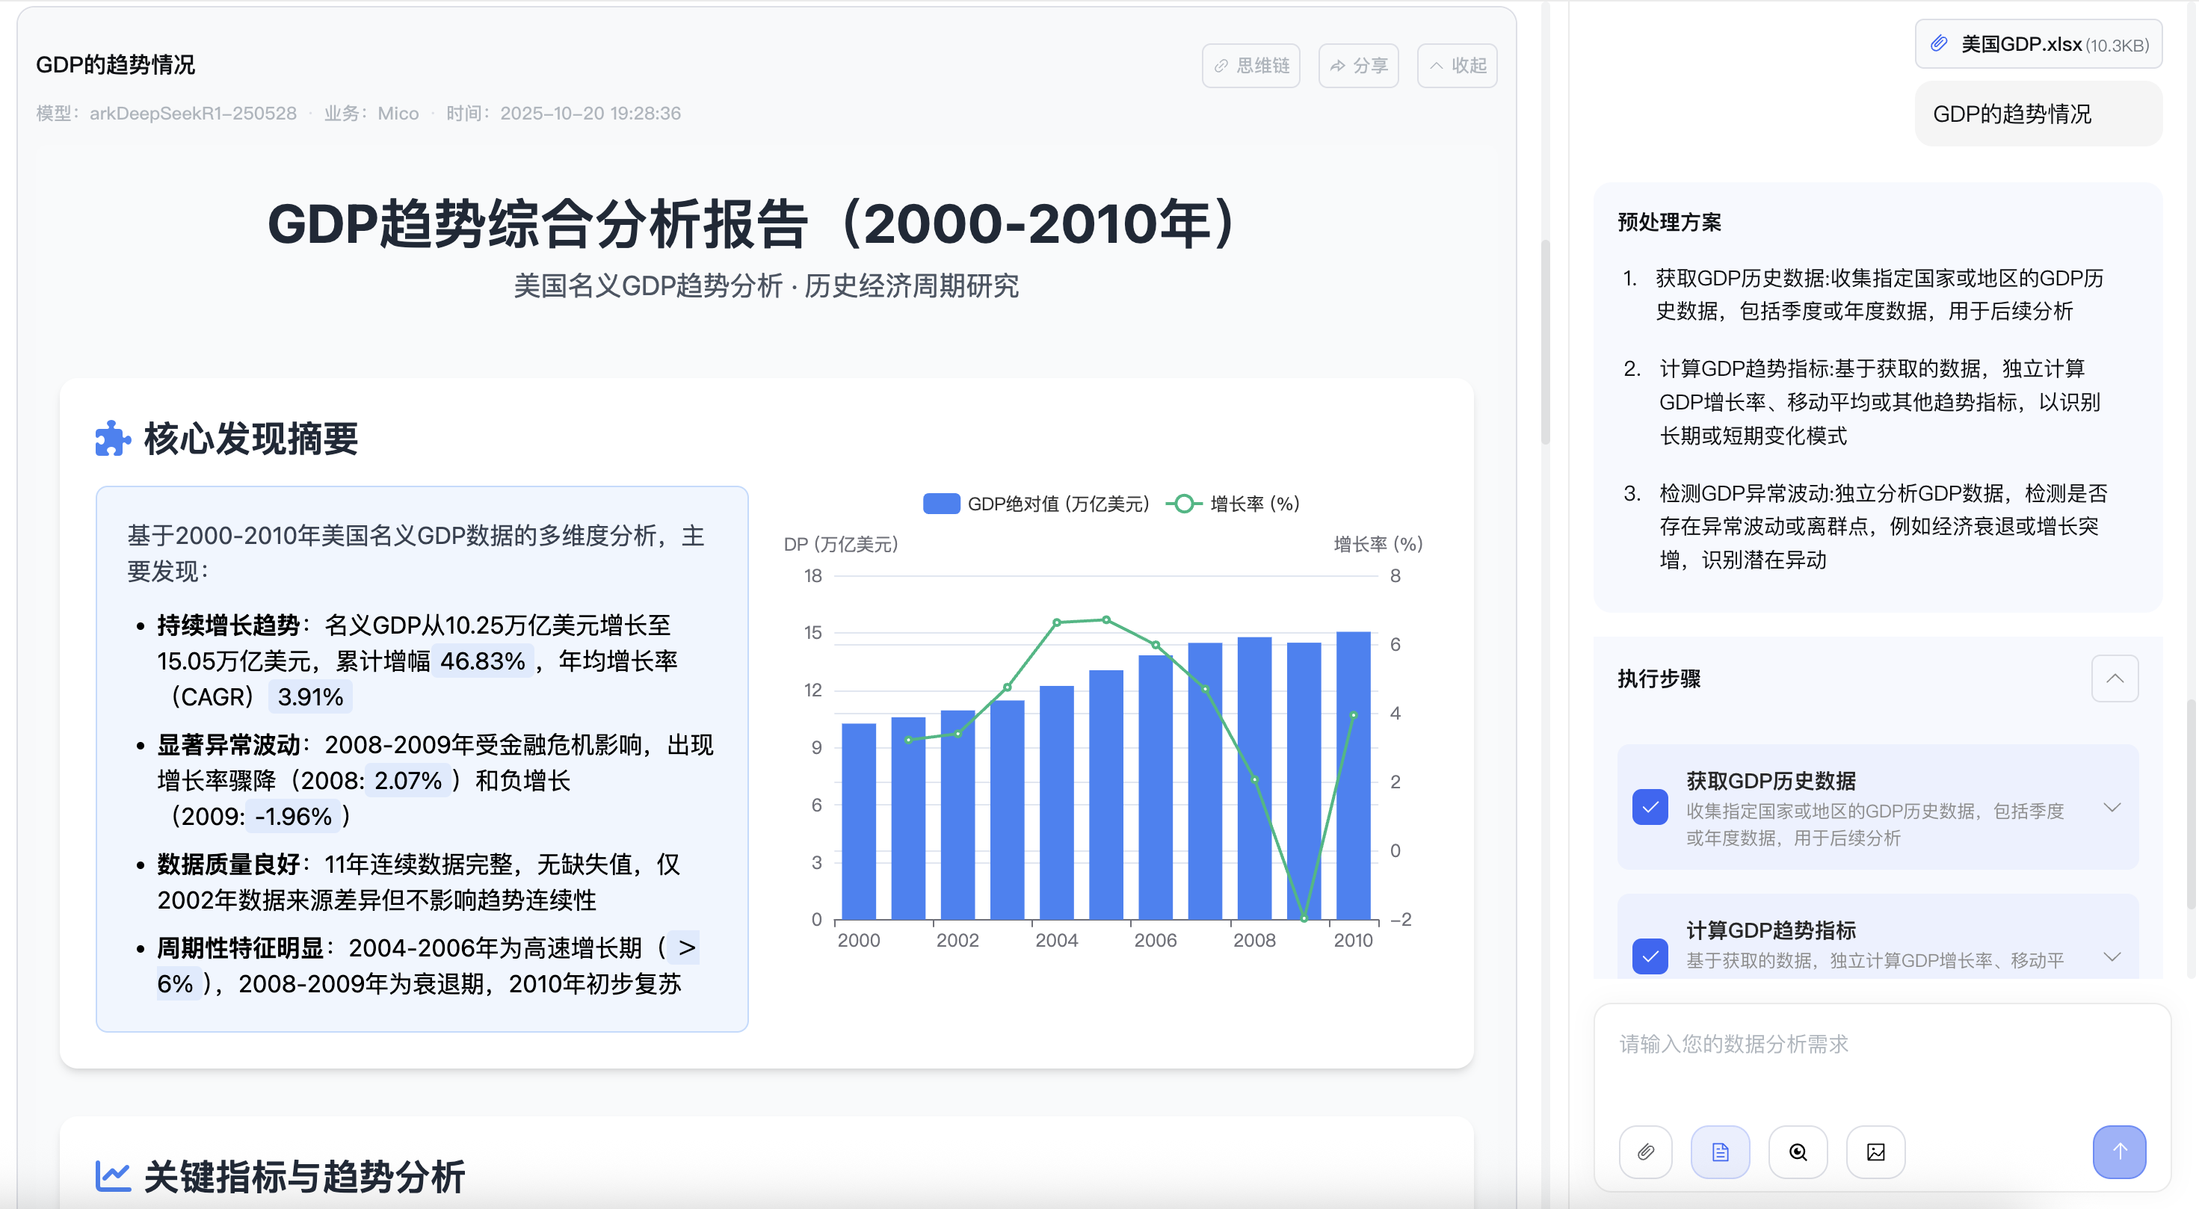Collapse the 执行步骤 section with the chevron
Image resolution: width=2199 pixels, height=1209 pixels.
(2114, 678)
